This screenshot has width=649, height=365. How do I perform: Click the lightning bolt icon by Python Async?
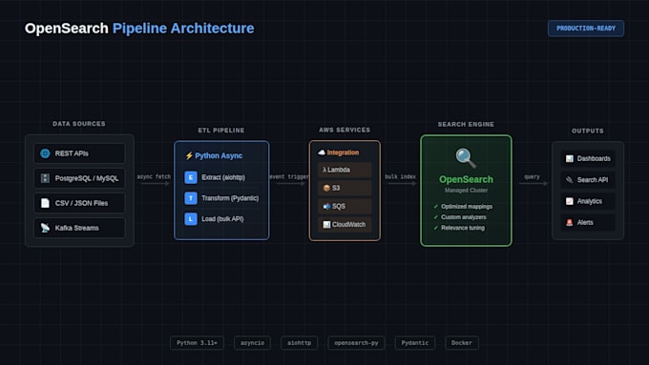point(189,156)
